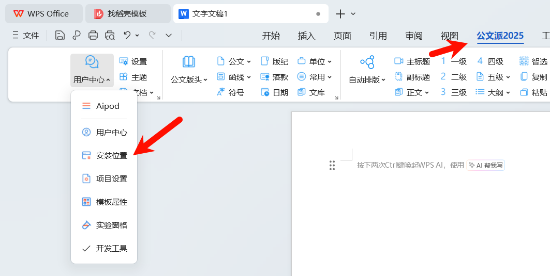The width and height of the screenshot is (550, 276).
Task: Select the 文字文稿1 document tab
Action: coord(251,13)
